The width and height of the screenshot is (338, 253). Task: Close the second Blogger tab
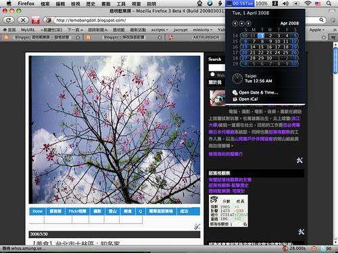(x=160, y=37)
